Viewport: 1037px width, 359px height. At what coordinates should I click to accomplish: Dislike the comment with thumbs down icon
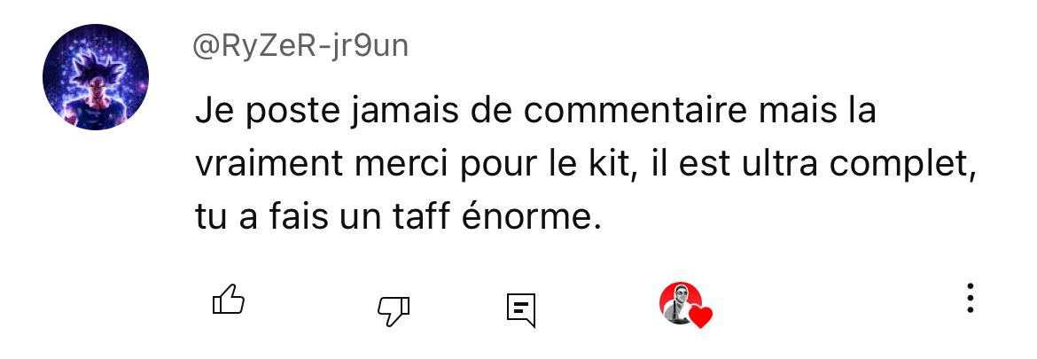click(394, 310)
